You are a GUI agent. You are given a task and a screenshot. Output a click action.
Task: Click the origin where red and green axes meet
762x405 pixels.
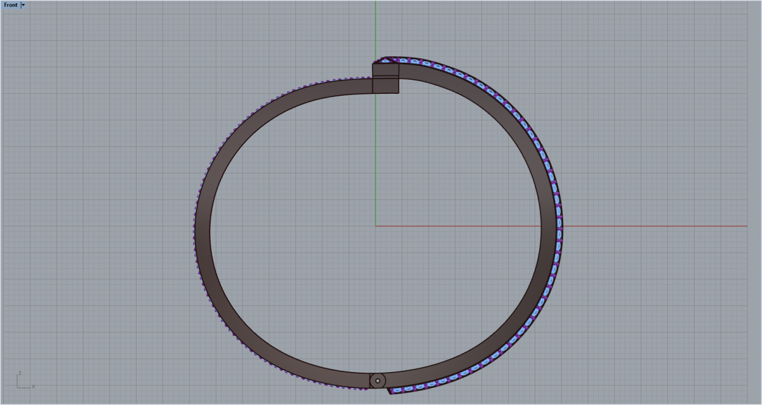coord(375,226)
